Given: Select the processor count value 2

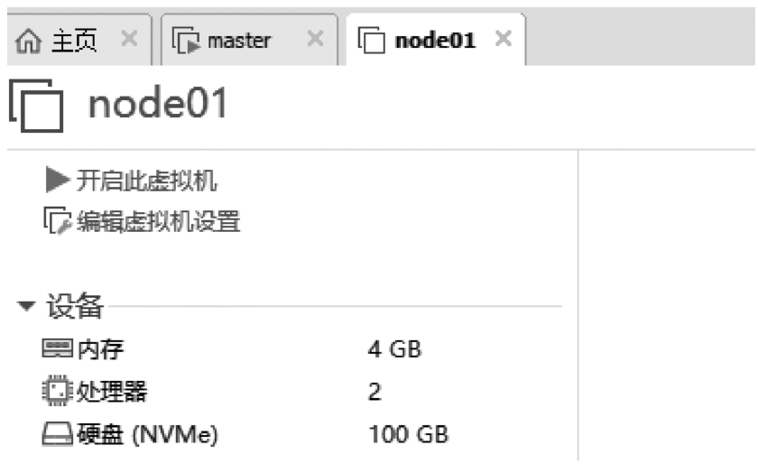Looking at the screenshot, I should pos(374,392).
